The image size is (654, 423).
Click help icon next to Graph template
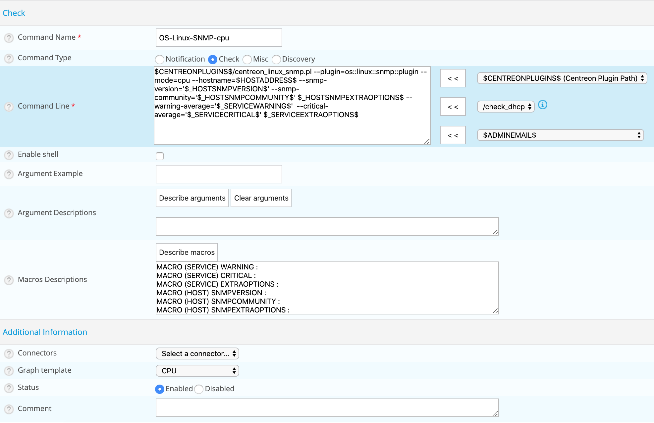click(x=9, y=371)
